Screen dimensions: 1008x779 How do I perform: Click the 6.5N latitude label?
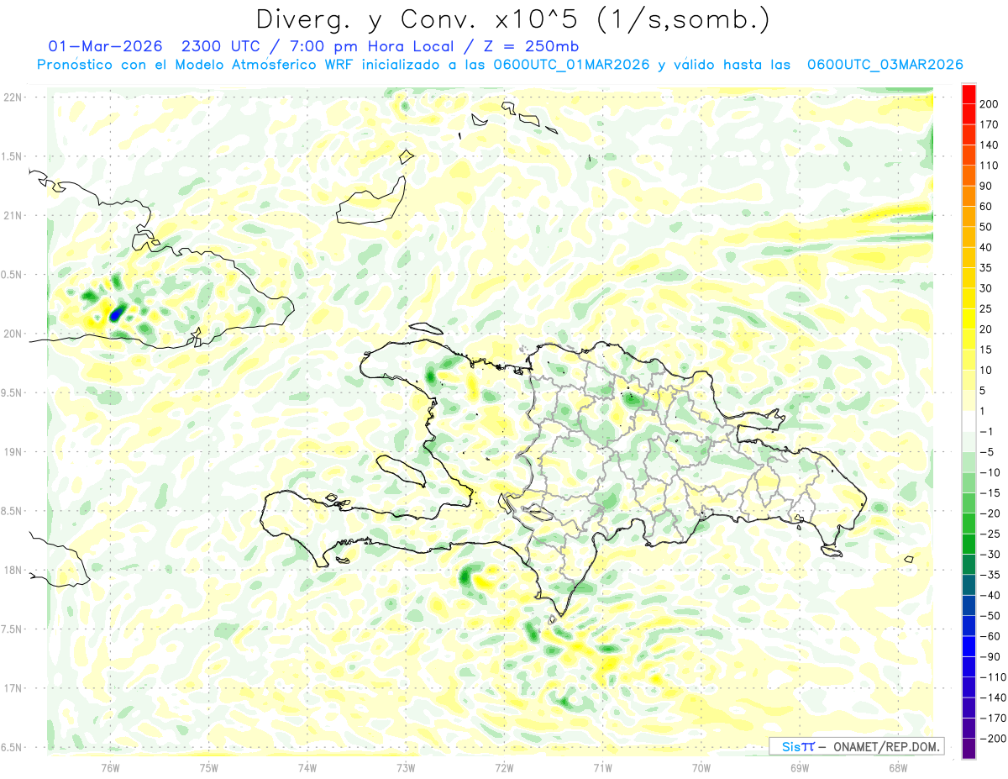pyautogui.click(x=13, y=747)
